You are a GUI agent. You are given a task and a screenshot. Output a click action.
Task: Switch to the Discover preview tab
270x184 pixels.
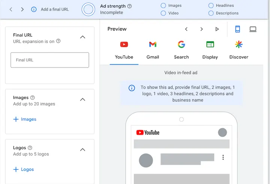(238, 50)
